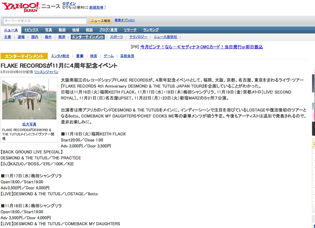Viewport: 315px width, 228px height.
Task: Click the 【DJ】KAZUO/BOSS/ERI/100K/KIE line
Action: pos(37,164)
